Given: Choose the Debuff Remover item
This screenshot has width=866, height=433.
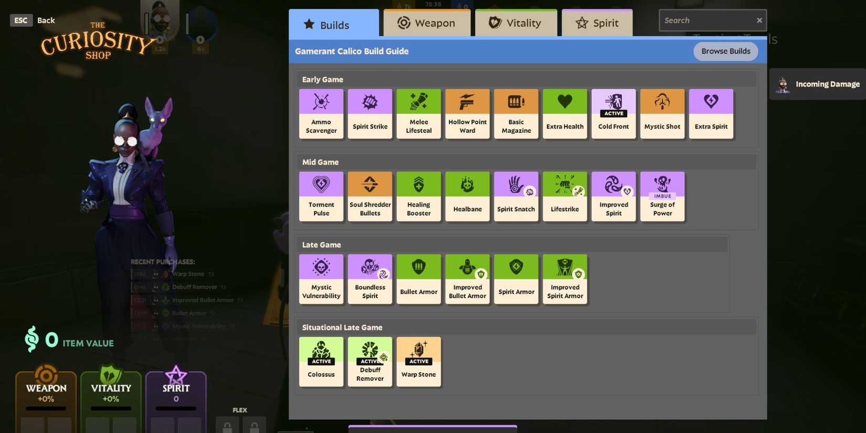Looking at the screenshot, I should click(369, 362).
